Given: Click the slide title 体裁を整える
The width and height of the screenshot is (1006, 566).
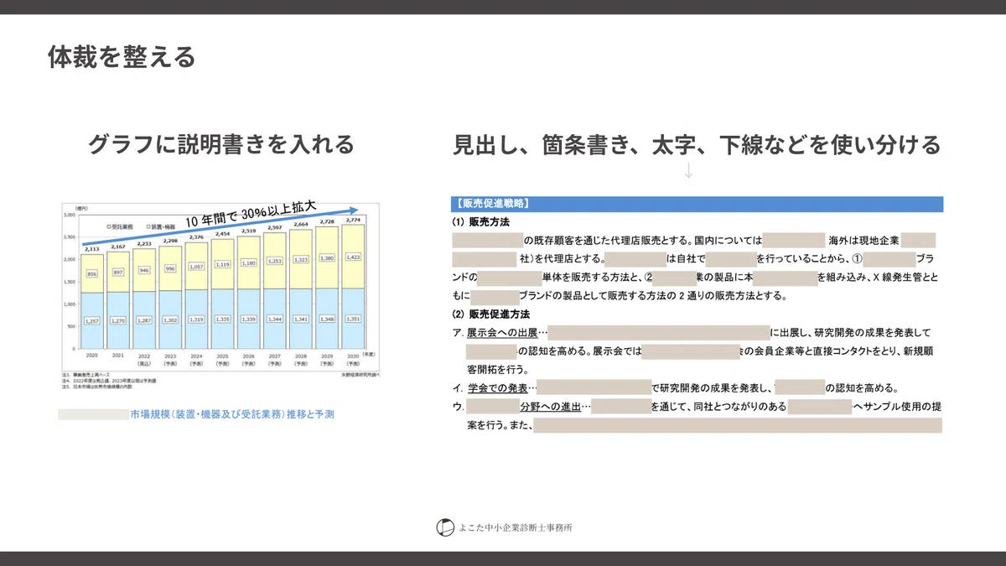Looking at the screenshot, I should (x=122, y=56).
